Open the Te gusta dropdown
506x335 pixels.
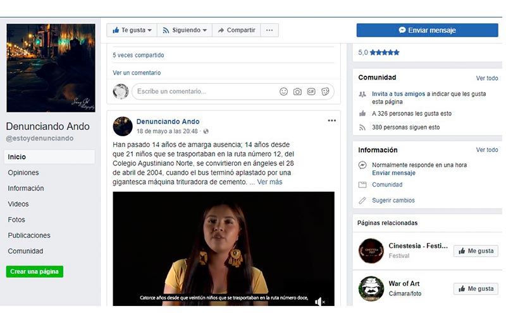(133, 30)
